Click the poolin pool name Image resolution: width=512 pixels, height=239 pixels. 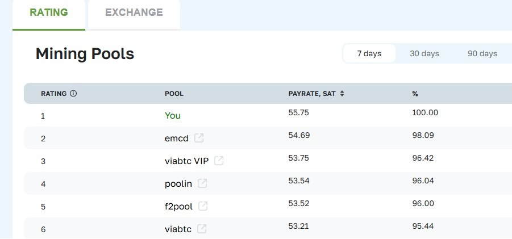(178, 184)
